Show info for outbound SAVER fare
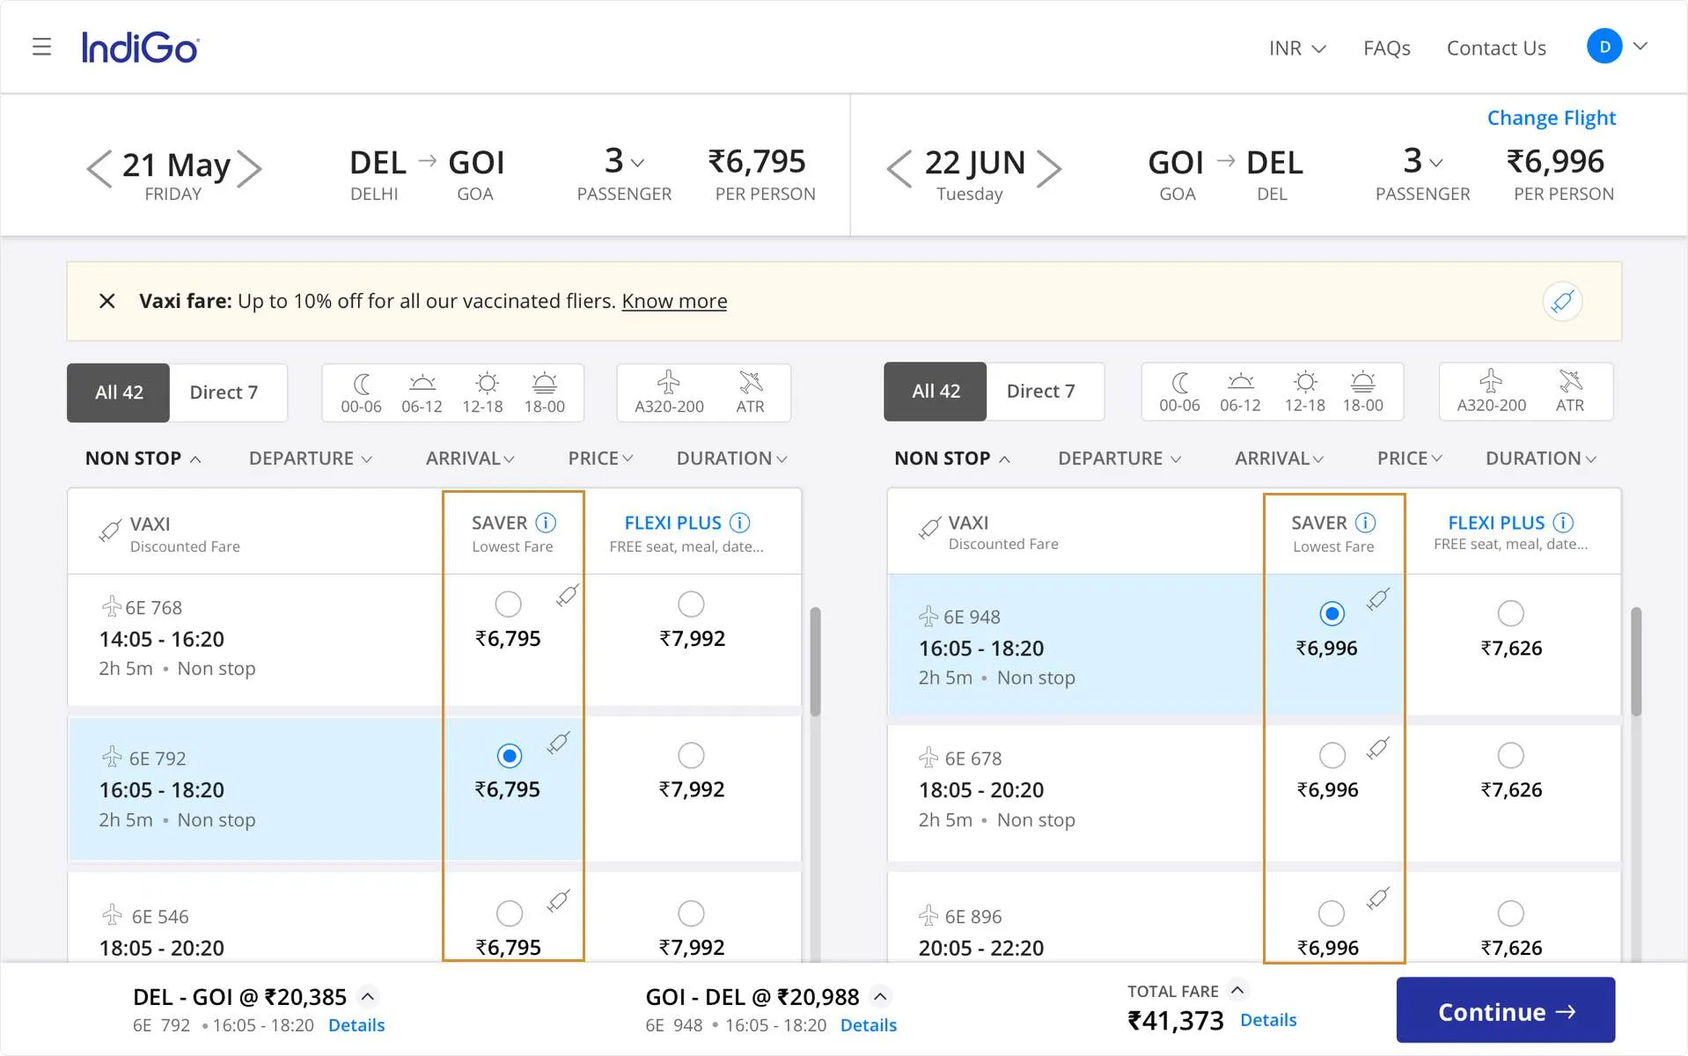1688x1056 pixels. 546,523
